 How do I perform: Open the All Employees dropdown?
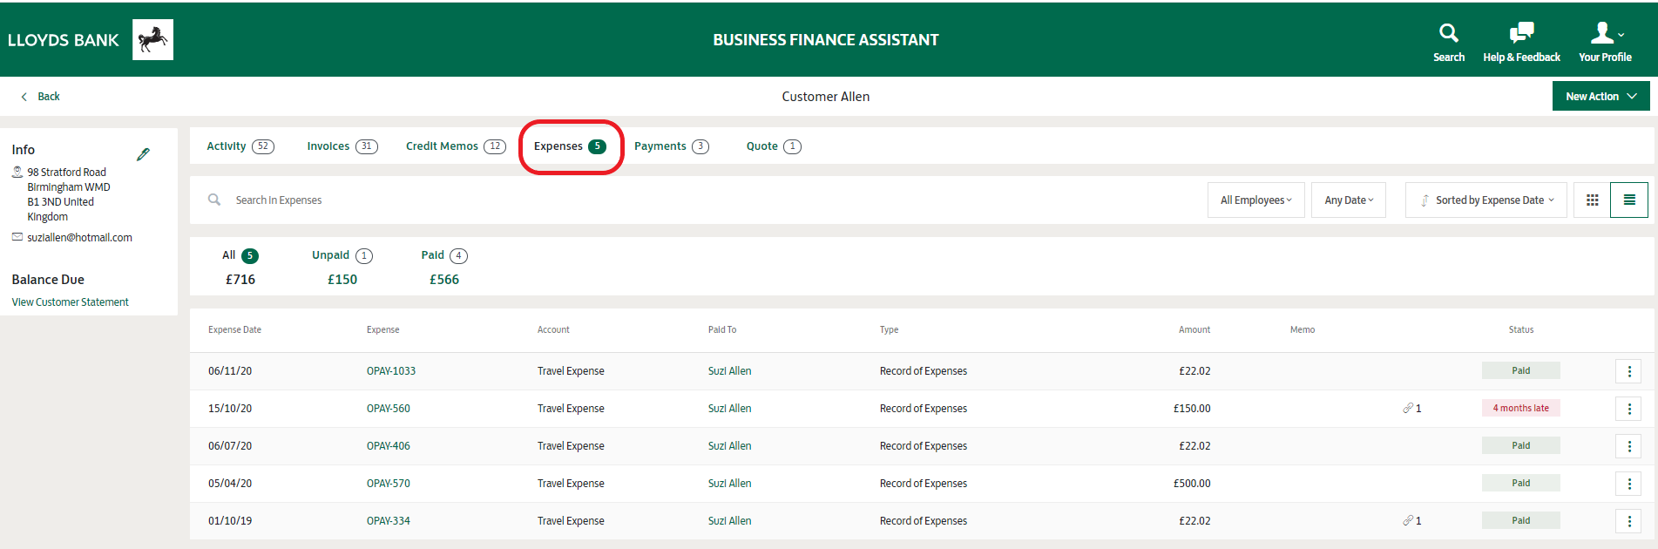click(1255, 200)
